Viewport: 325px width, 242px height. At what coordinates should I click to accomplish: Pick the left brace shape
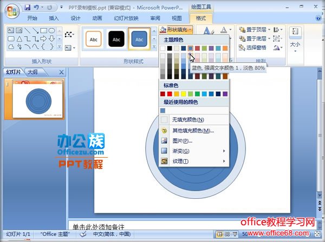pyautogui.click(x=43, y=46)
